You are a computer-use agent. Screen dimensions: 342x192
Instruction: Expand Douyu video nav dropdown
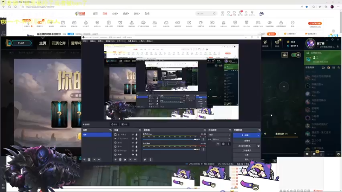[x=126, y=14]
